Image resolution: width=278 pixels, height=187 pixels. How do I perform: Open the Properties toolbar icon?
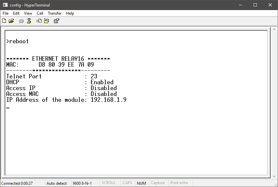point(56,21)
